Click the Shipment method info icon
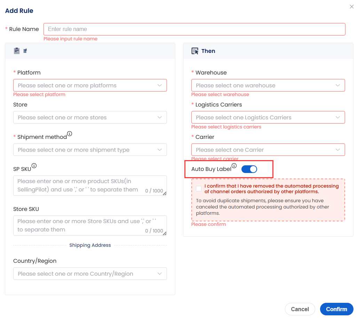Image resolution: width=358 pixels, height=323 pixels. pos(70,134)
